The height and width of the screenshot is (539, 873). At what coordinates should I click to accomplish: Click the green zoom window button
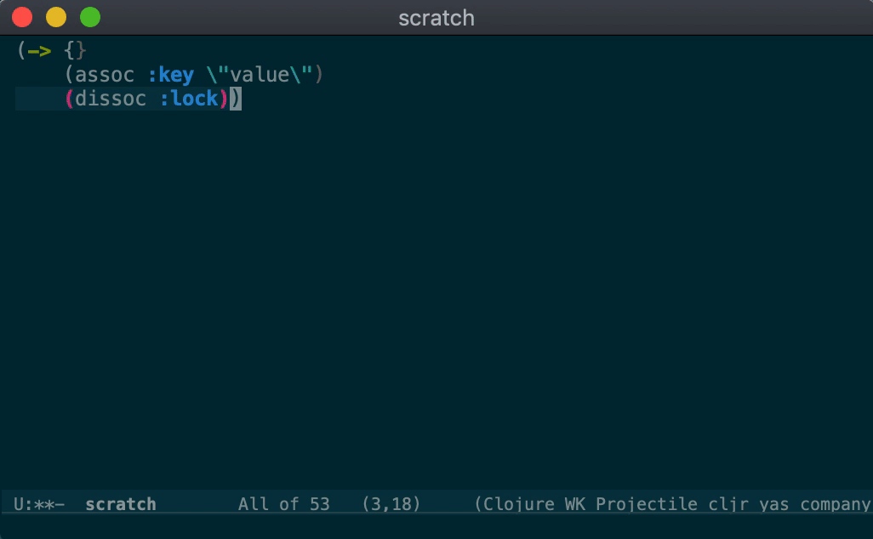[89, 17]
